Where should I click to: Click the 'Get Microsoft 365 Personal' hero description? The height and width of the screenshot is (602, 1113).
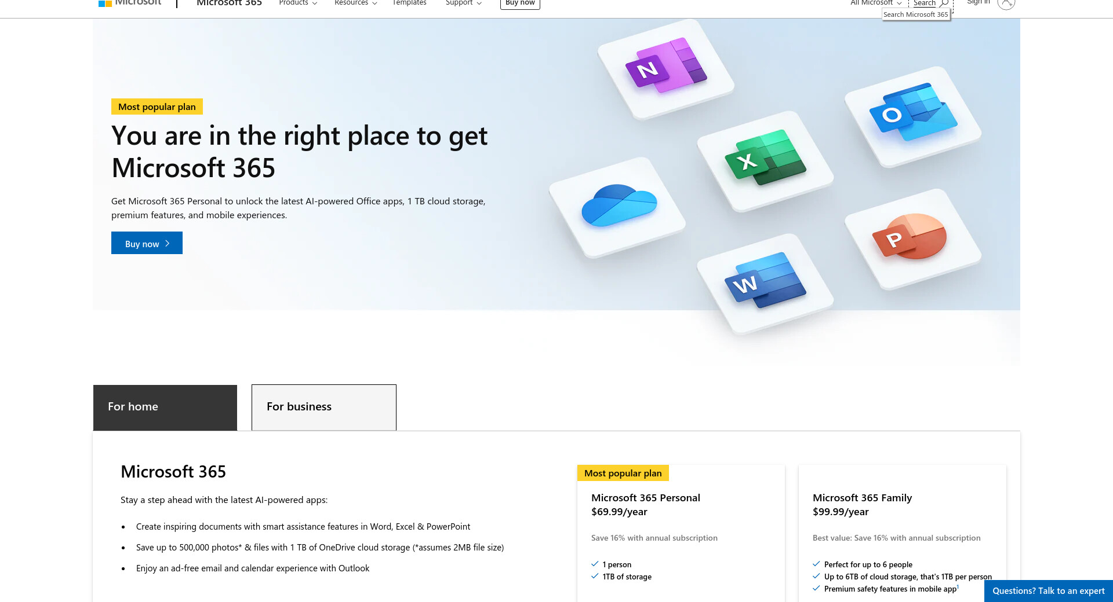299,208
